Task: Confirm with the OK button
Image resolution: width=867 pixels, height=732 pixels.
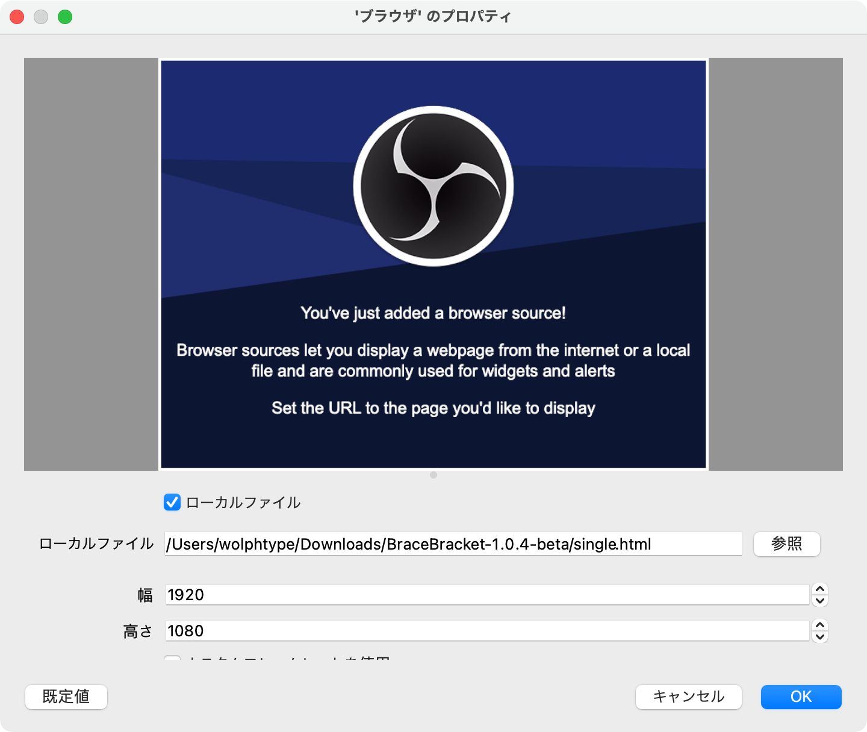Action: click(801, 696)
